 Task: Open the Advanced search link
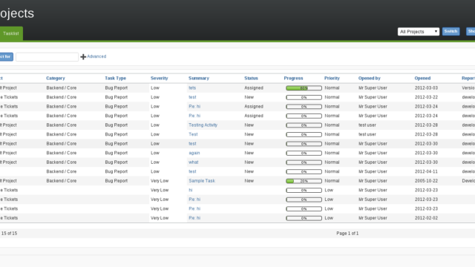pos(96,56)
